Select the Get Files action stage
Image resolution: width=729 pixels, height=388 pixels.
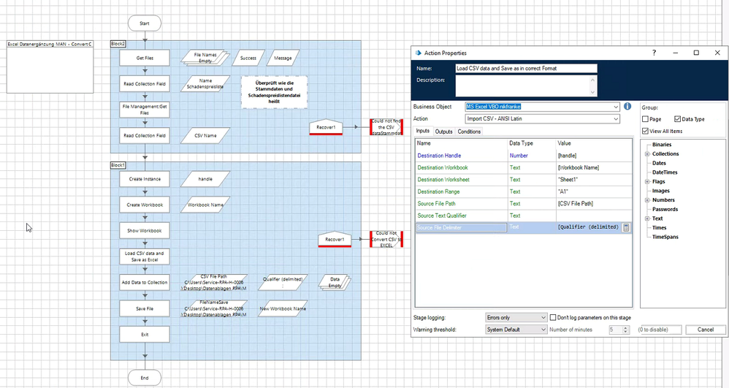click(145, 58)
